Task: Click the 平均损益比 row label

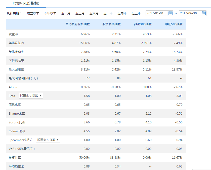Action: (16, 166)
